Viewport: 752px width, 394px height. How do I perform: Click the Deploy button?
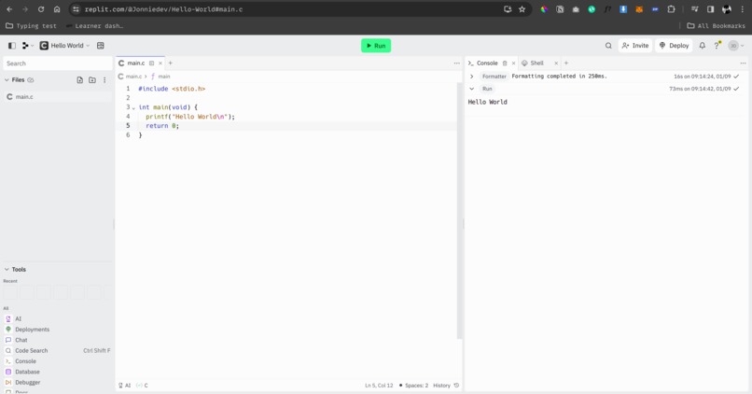(x=674, y=46)
